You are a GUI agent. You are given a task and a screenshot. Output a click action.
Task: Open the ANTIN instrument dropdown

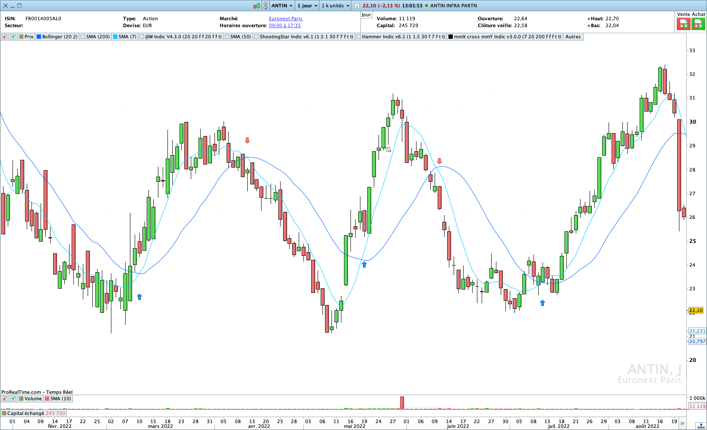(x=282, y=6)
